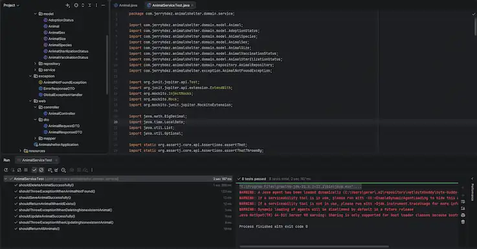477x249 pixels.
Task: Click Scroll to End icon beside console
Action: [x=463, y=208]
